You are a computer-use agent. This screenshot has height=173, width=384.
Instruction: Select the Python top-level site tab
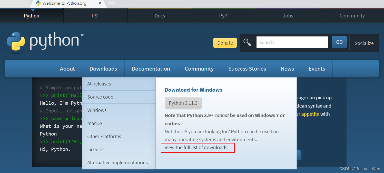(32, 16)
